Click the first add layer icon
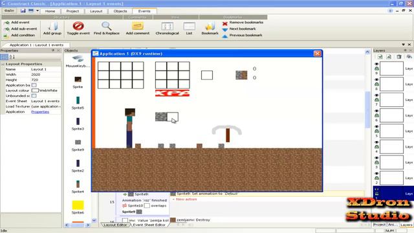This screenshot has height=233, width=414. point(380,57)
